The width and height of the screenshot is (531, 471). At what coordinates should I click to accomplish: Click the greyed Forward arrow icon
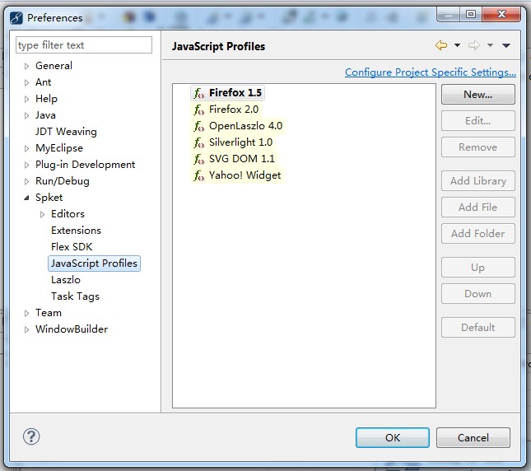473,45
